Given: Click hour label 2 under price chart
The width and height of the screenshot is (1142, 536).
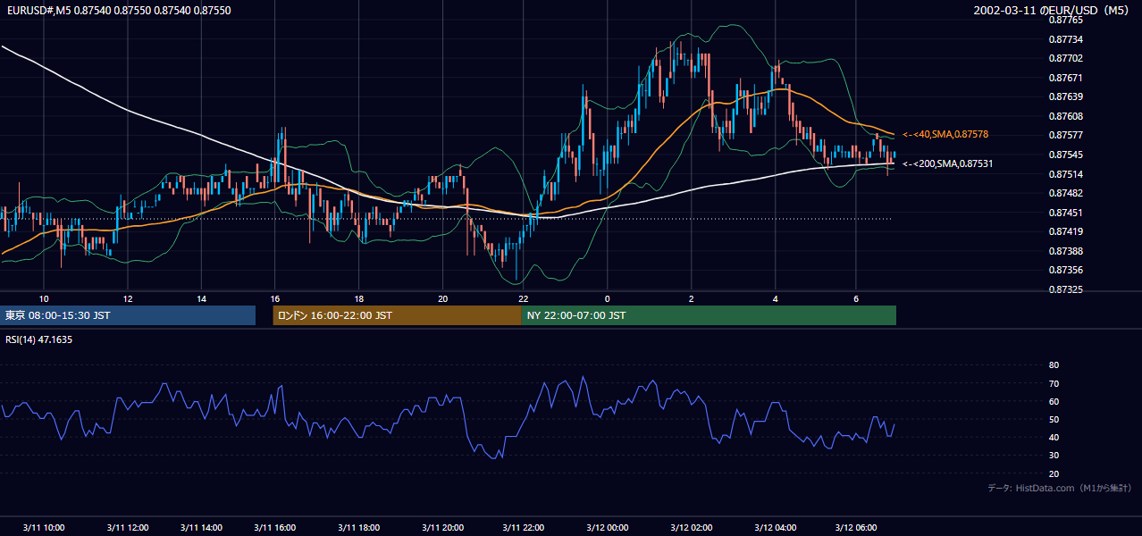Looking at the screenshot, I should 692,297.
